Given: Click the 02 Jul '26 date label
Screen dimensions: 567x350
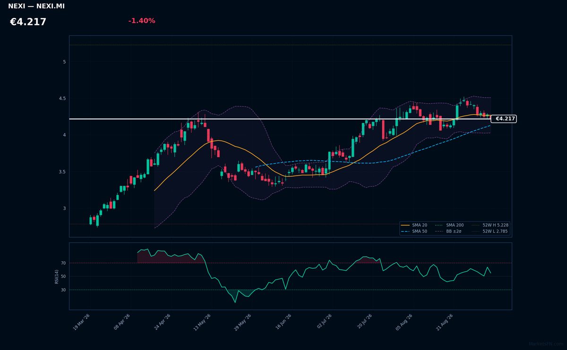Looking at the screenshot, I should click(x=324, y=322).
